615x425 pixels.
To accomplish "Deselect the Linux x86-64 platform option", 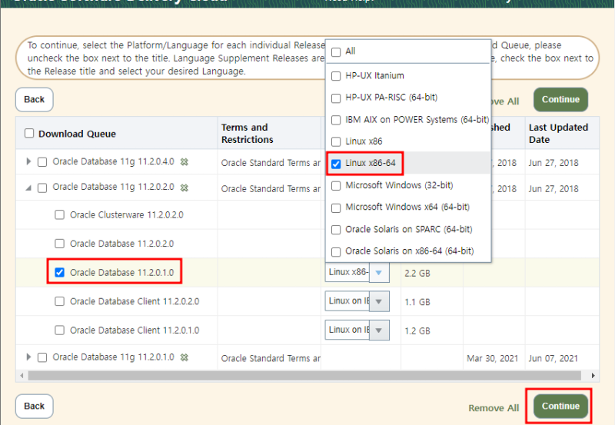I will (336, 164).
